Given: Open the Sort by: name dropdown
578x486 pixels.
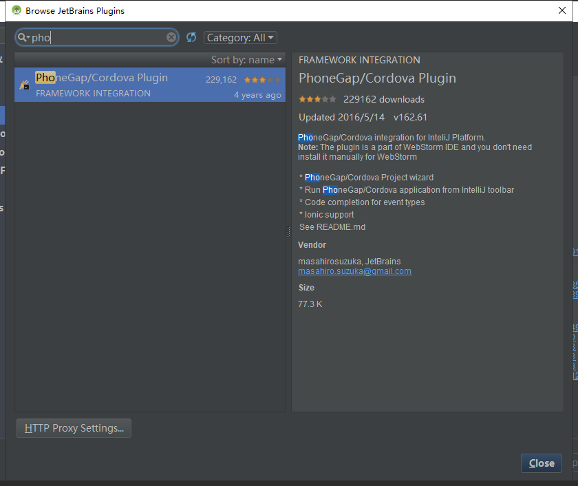Looking at the screenshot, I should click(x=246, y=60).
